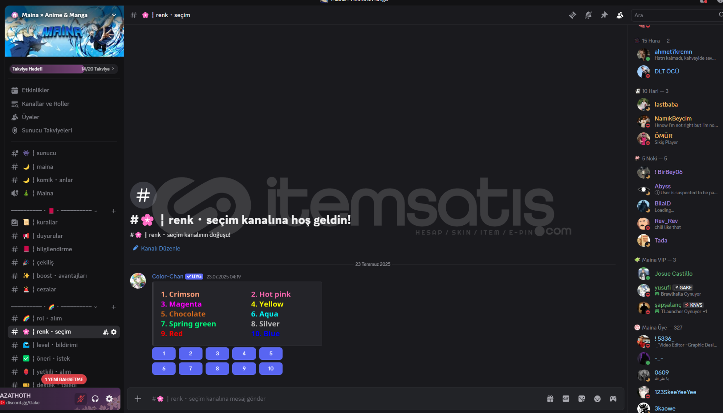This screenshot has height=413, width=723.
Task: Click Color-Chan avatar
Action: click(x=138, y=281)
